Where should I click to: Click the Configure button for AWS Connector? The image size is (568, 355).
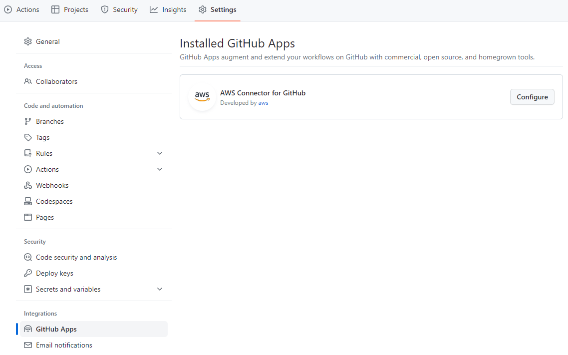pyautogui.click(x=532, y=97)
